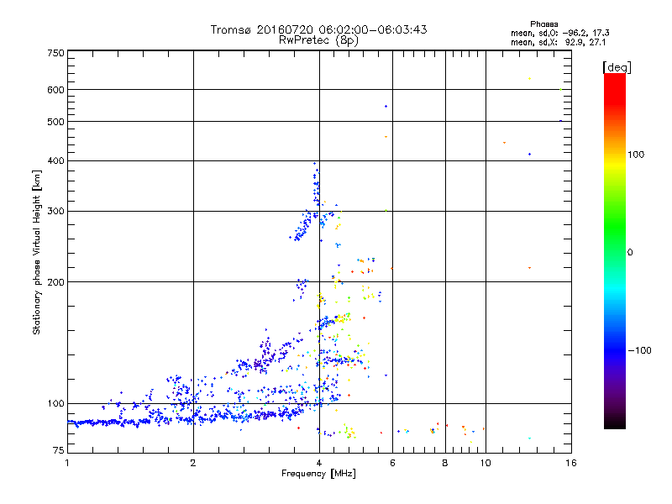Click the '-100' colorbar tick label

click(639, 350)
